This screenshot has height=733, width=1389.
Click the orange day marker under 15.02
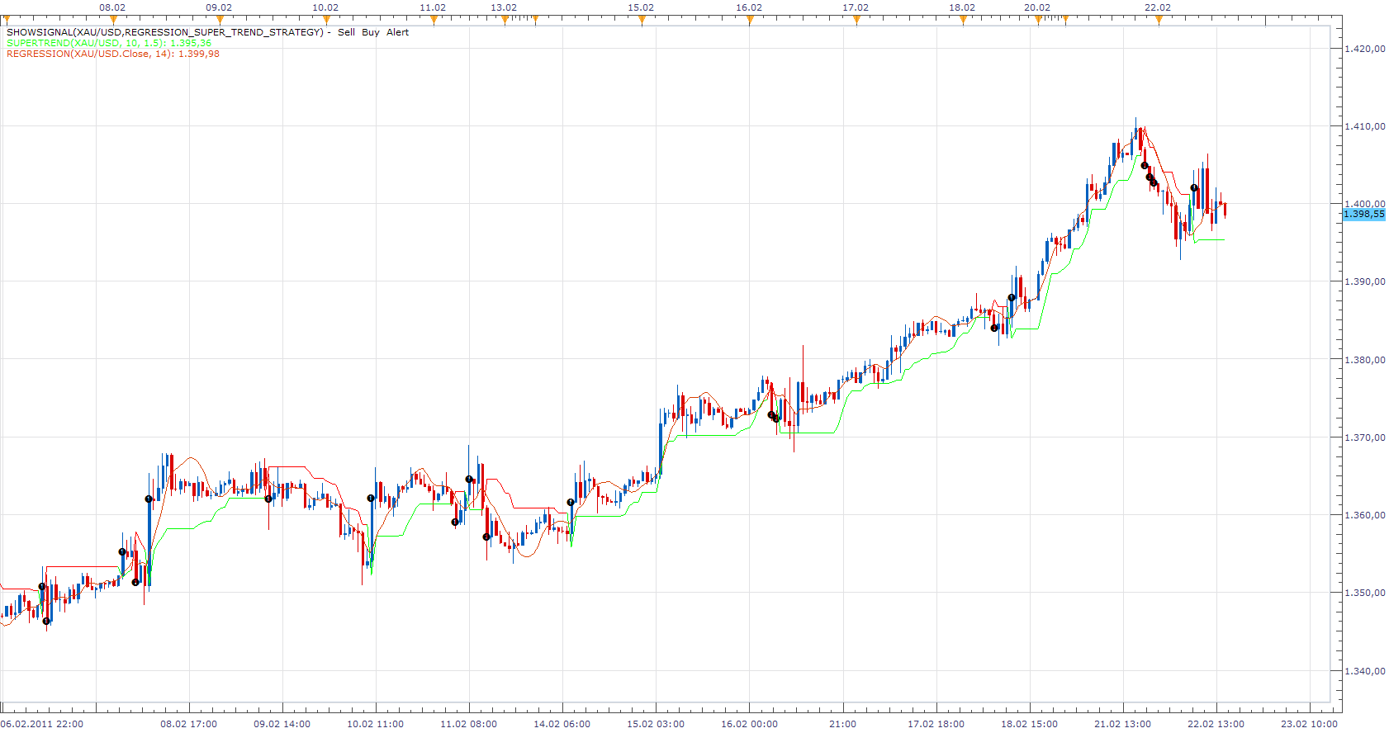(642, 20)
